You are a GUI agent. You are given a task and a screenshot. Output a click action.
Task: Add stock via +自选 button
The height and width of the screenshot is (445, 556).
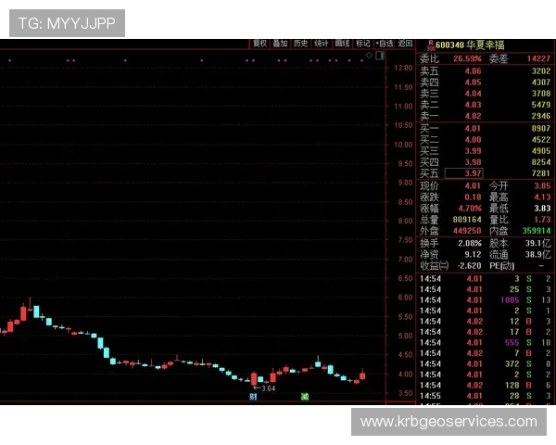point(384,43)
